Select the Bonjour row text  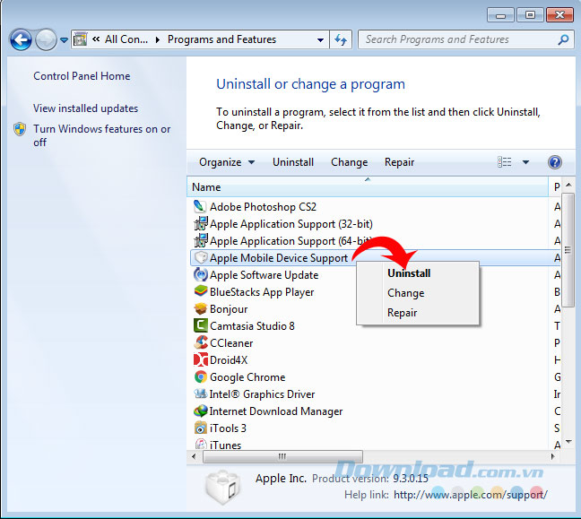tap(229, 309)
